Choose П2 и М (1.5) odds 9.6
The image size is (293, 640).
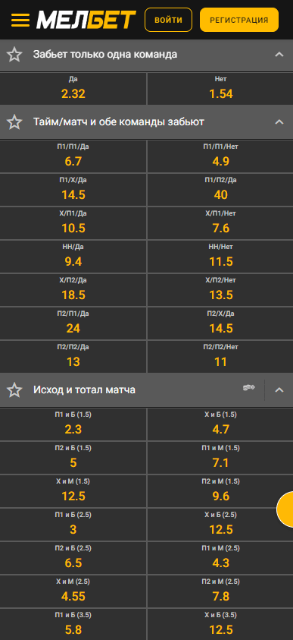220,491
